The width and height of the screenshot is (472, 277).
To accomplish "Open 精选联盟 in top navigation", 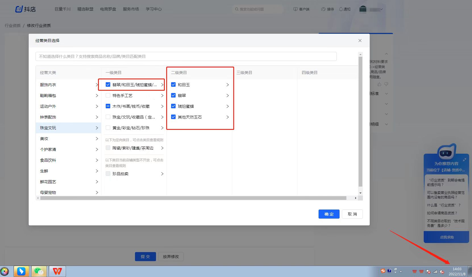I will click(85, 9).
